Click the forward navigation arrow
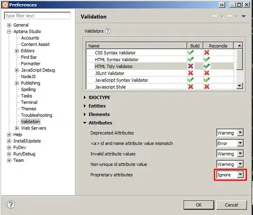253x215 pixels. pyautogui.click(x=229, y=16)
